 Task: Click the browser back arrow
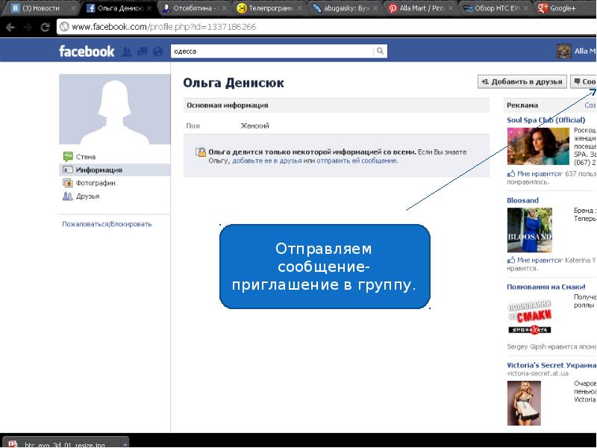[x=10, y=27]
